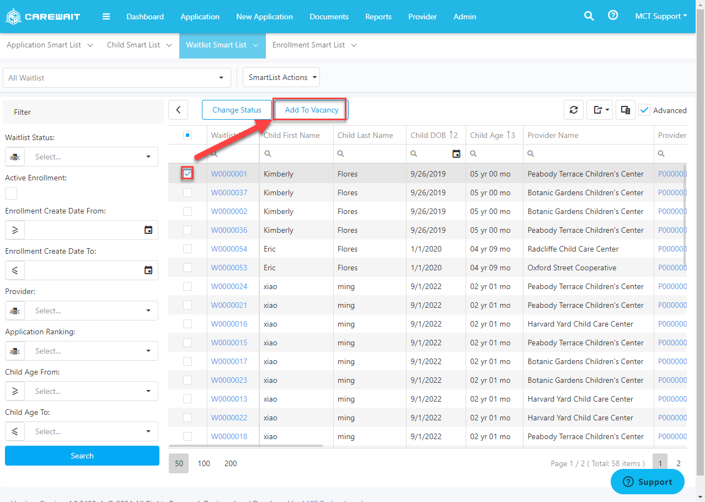Click the Add To Vacancy button

[312, 110]
